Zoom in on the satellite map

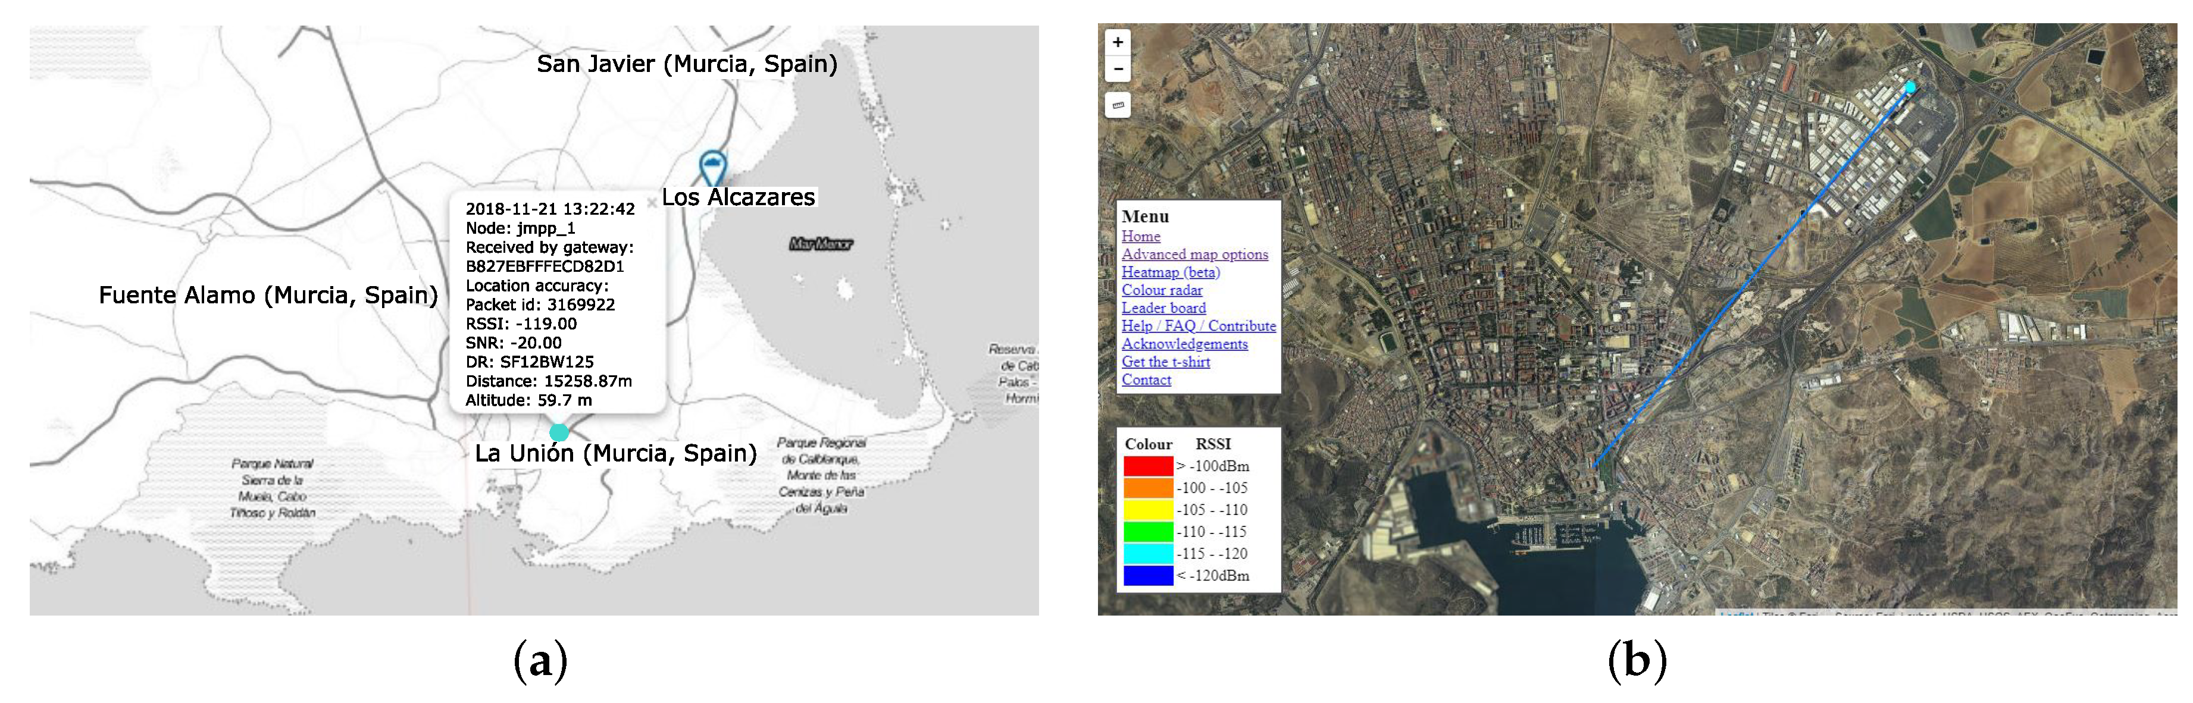pos(1117,42)
